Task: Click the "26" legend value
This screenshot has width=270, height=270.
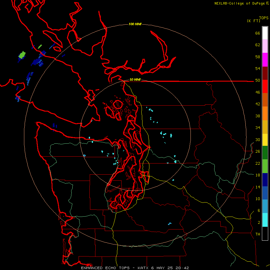Action: [x=258, y=151]
